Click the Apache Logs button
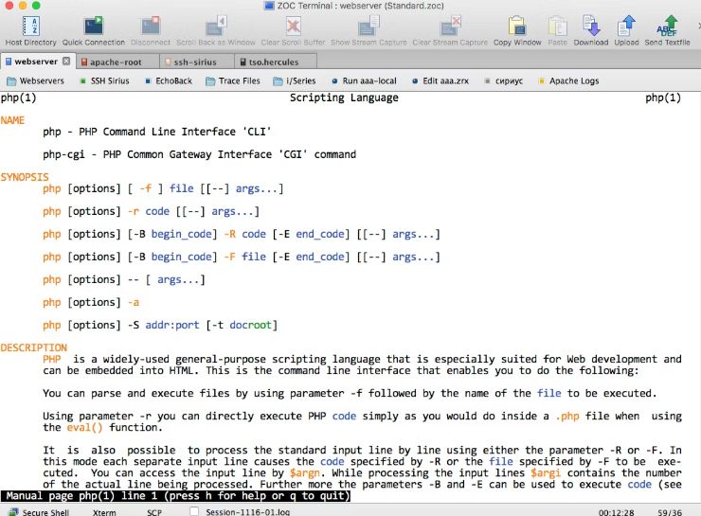This screenshot has height=516, width=701. 566,81
